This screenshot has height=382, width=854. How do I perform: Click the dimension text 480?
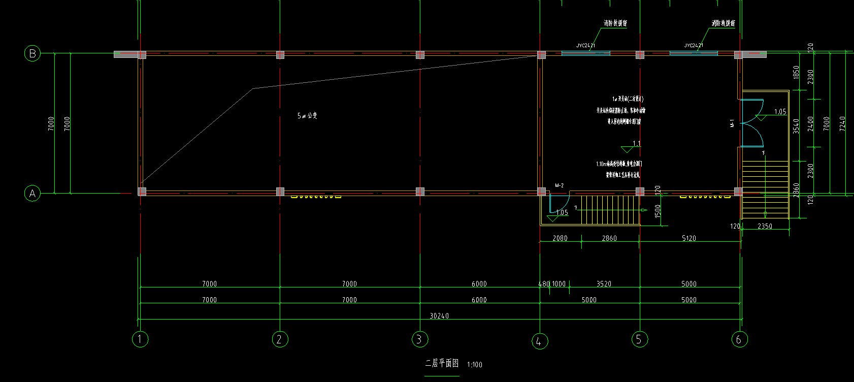pyautogui.click(x=544, y=283)
